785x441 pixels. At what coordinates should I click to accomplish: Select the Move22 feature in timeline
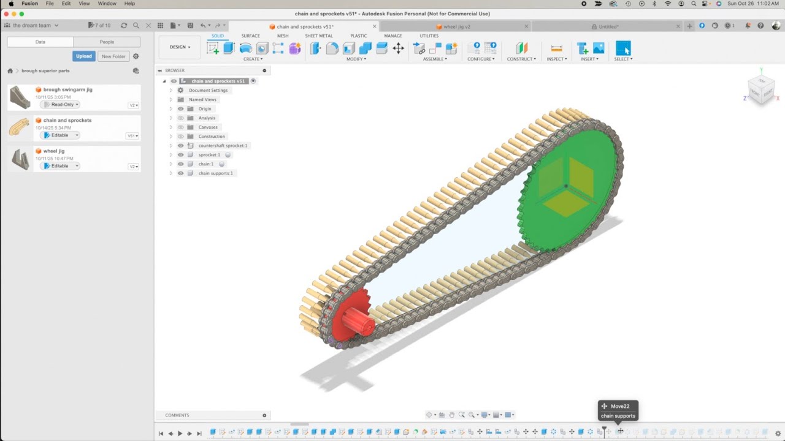(621, 432)
